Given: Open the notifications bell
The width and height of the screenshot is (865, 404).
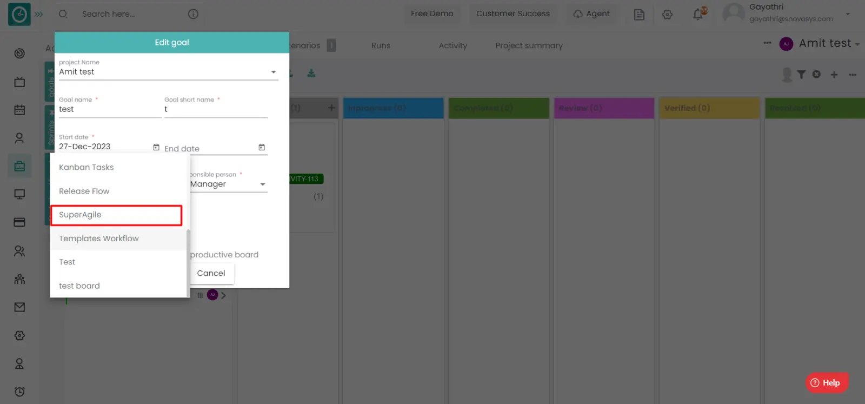Looking at the screenshot, I should click(x=698, y=14).
